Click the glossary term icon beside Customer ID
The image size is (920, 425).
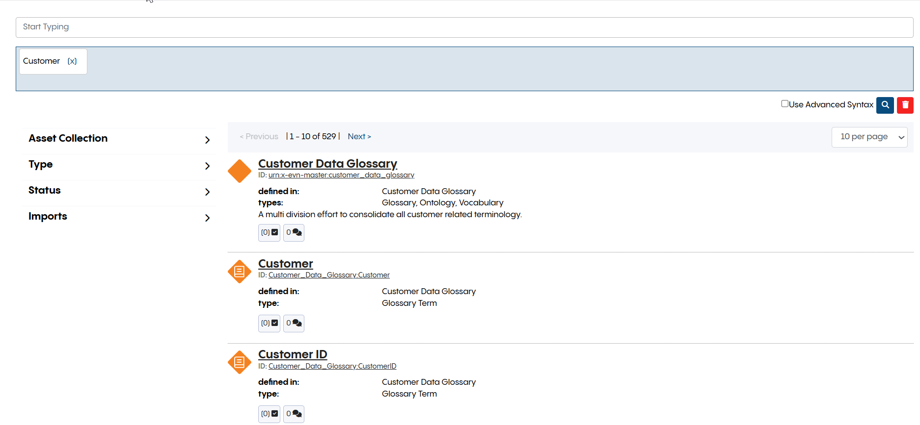pos(240,362)
